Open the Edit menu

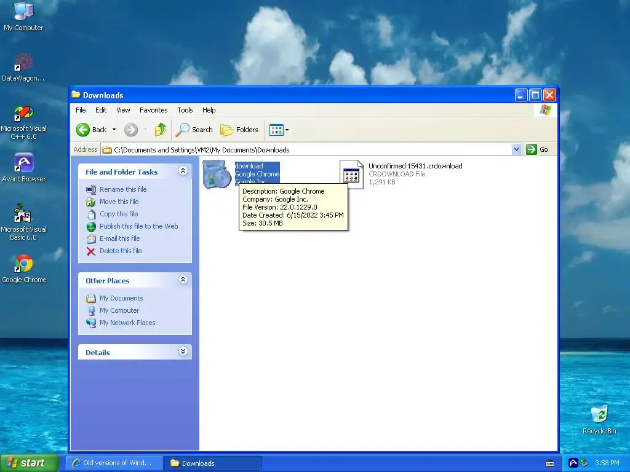point(101,110)
